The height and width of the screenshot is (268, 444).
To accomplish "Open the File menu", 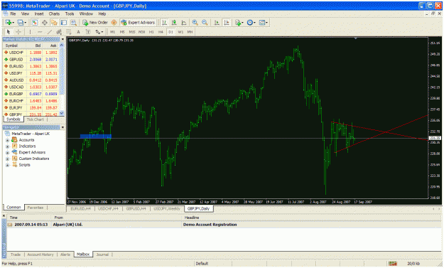I will [x=13, y=14].
